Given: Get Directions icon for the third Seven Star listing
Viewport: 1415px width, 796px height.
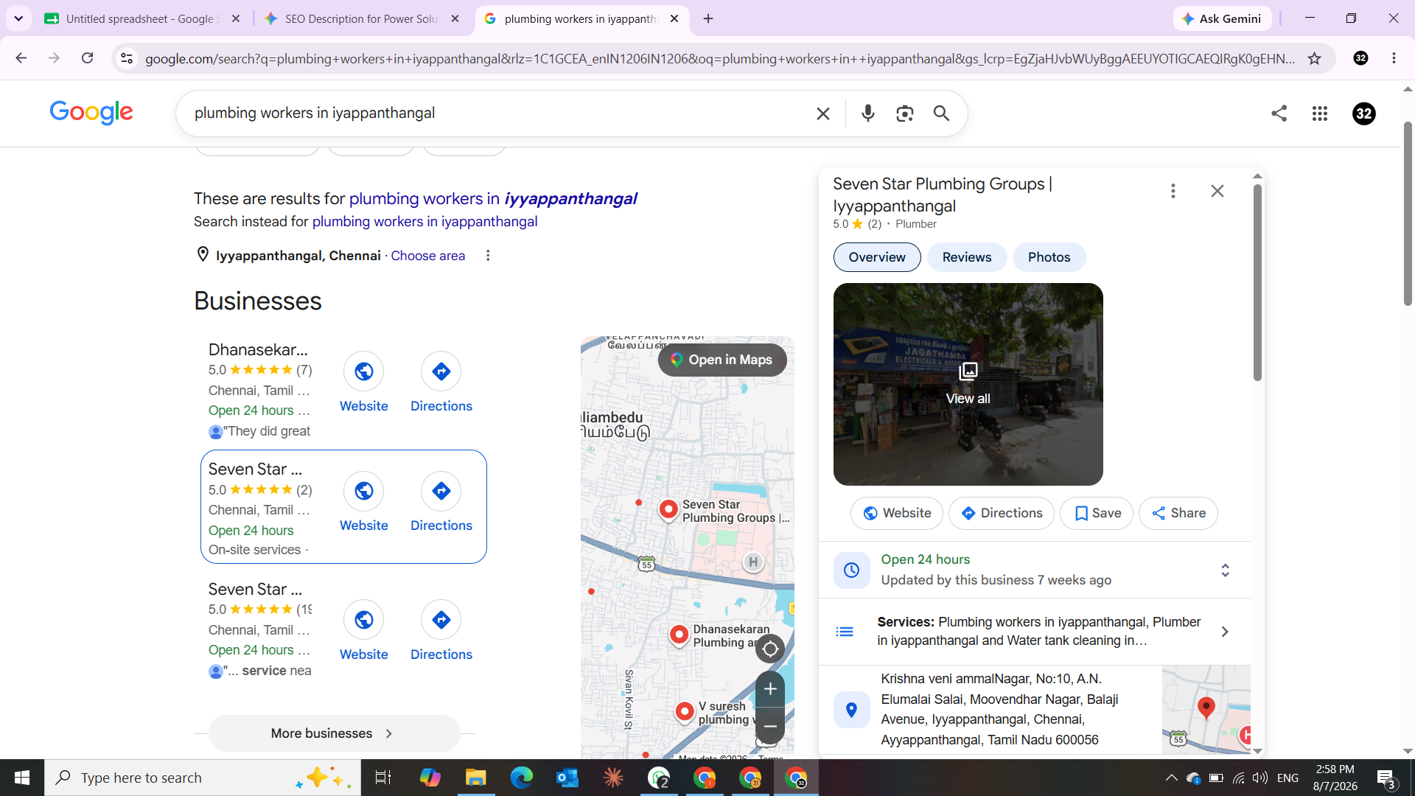Looking at the screenshot, I should point(441,620).
